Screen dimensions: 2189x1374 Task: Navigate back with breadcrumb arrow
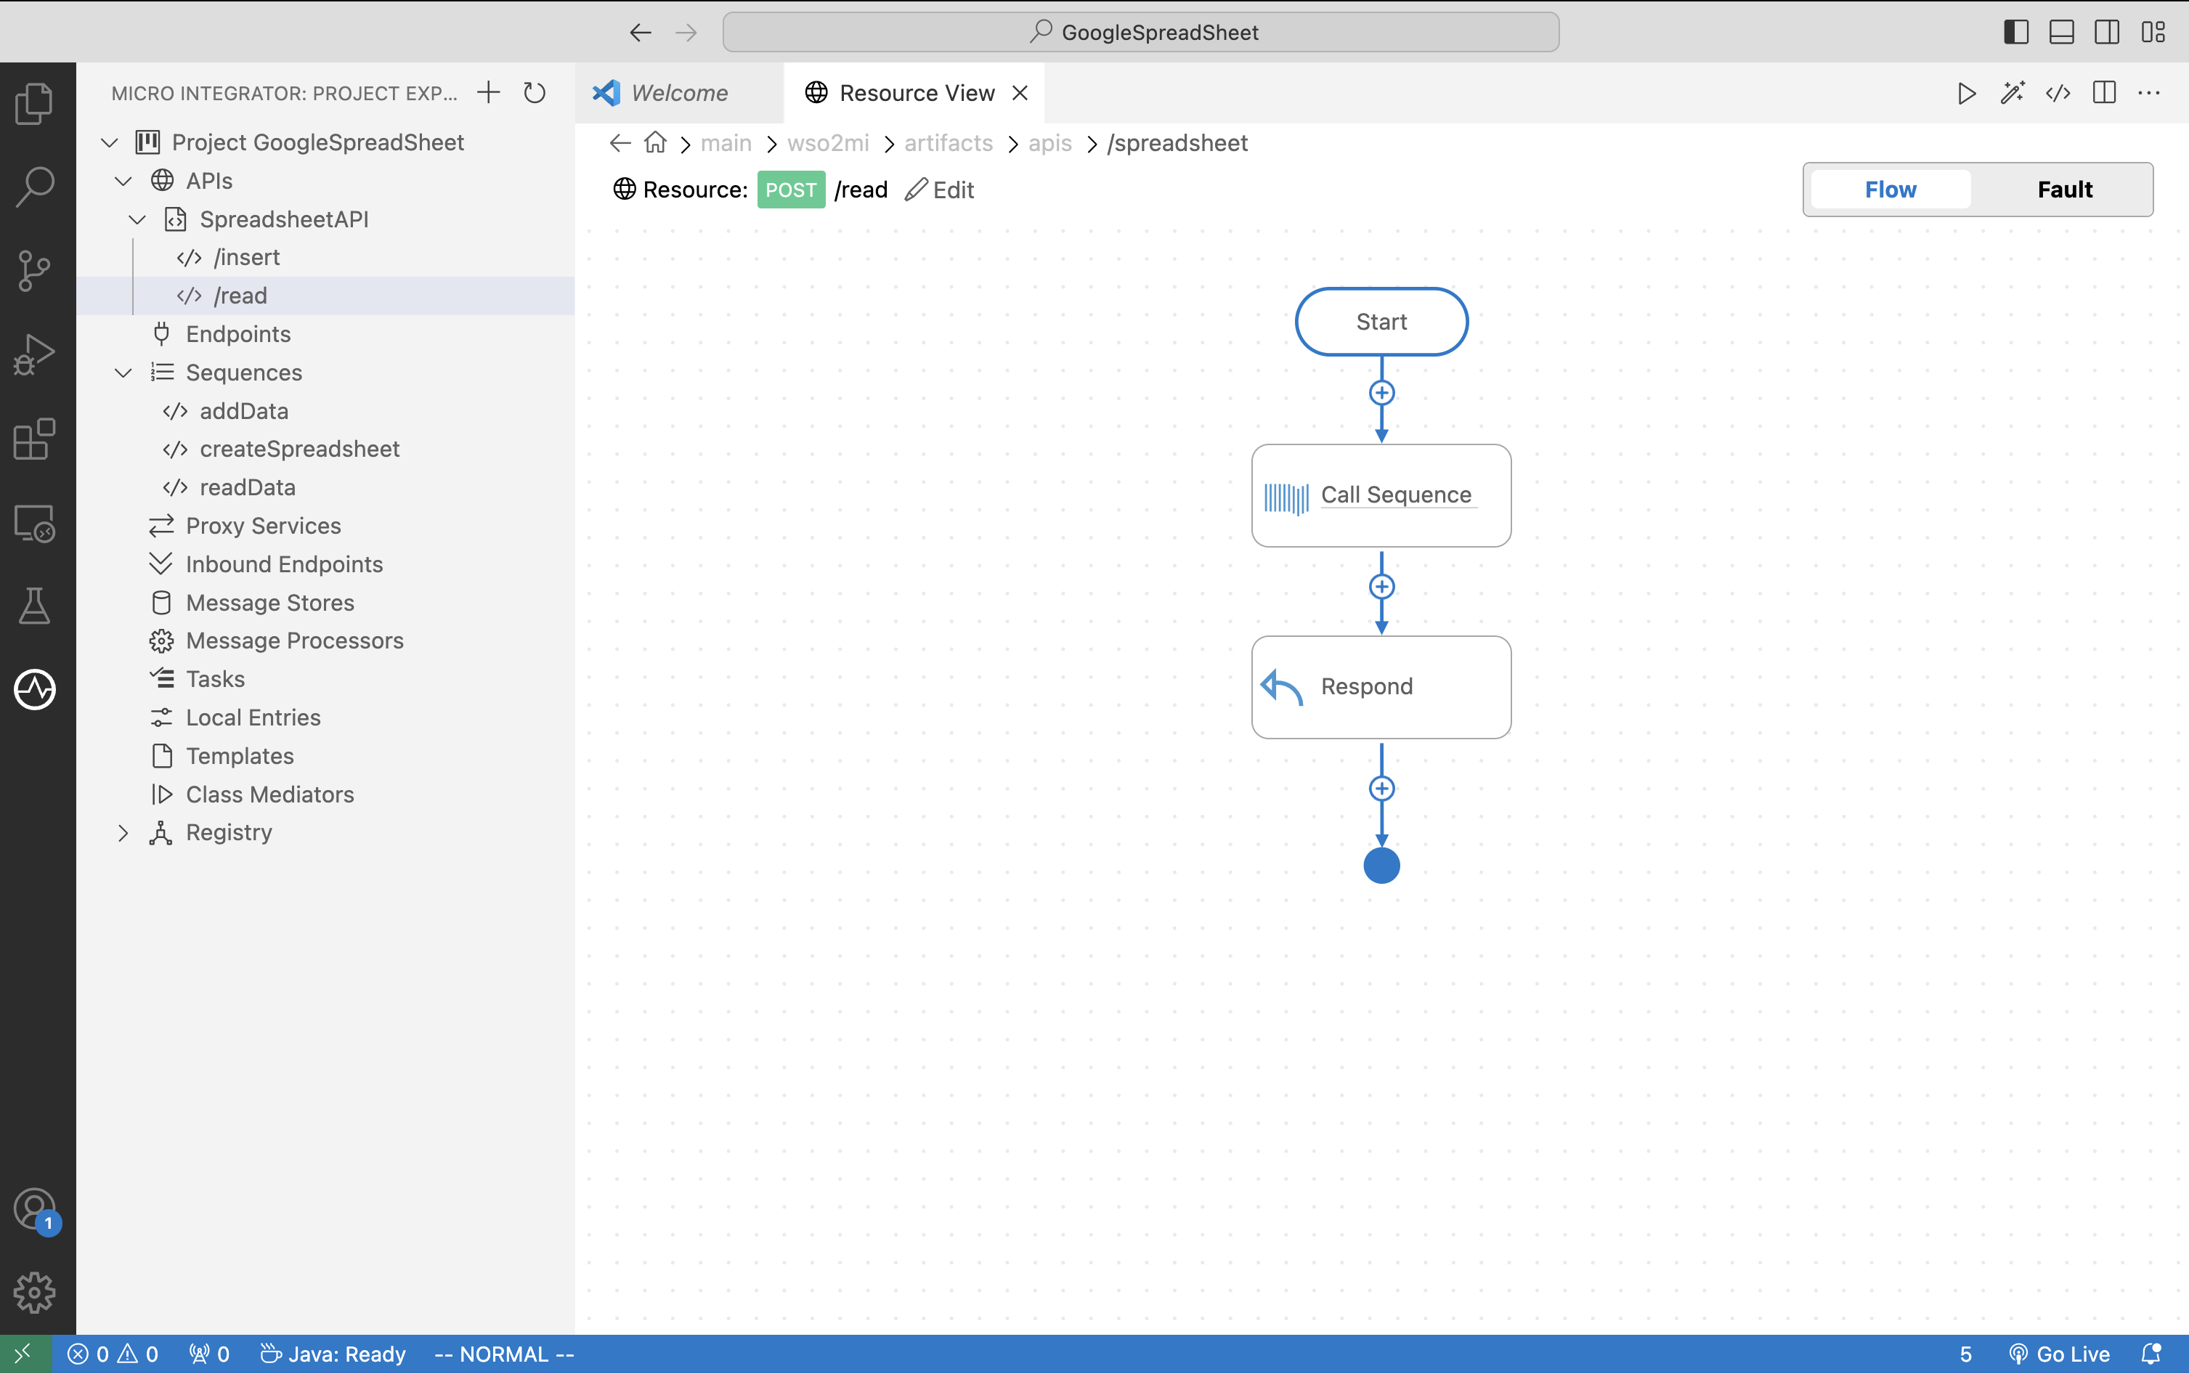pyautogui.click(x=620, y=142)
